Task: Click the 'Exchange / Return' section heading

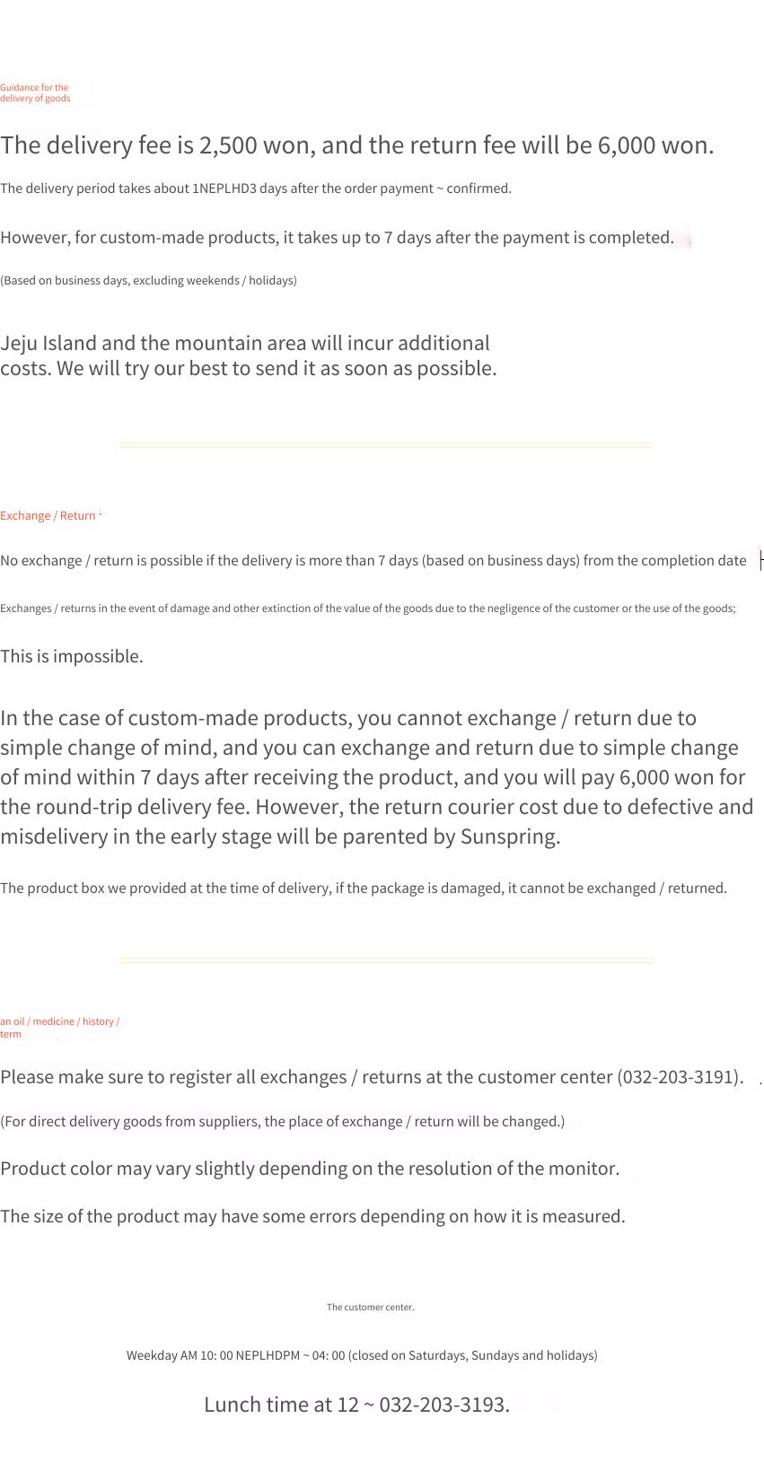Action: [48, 516]
